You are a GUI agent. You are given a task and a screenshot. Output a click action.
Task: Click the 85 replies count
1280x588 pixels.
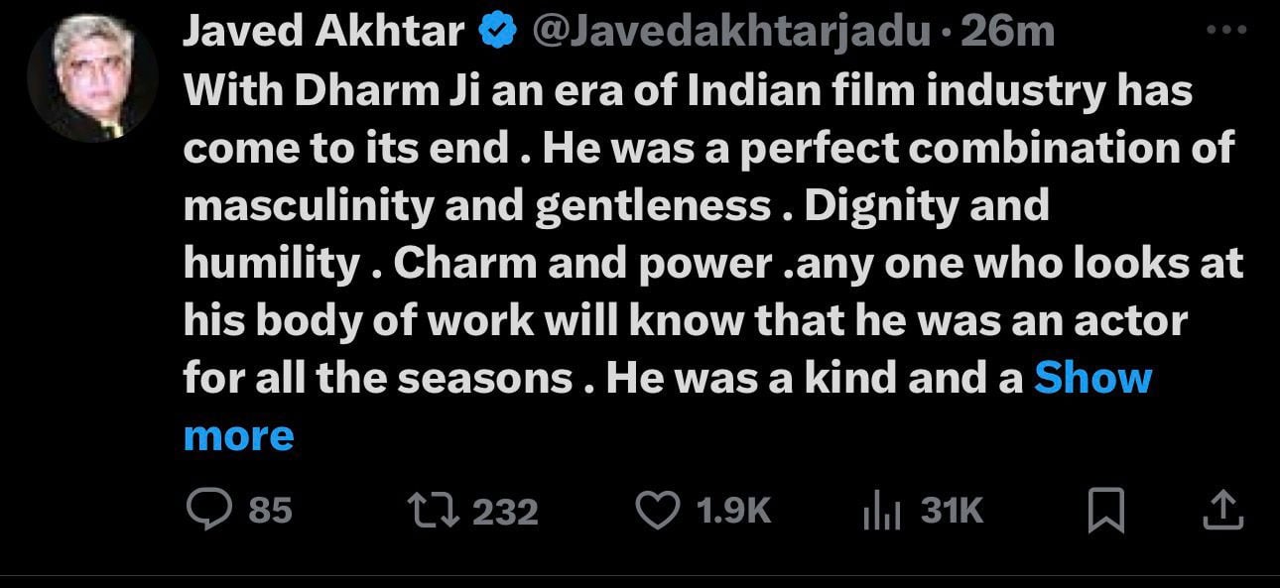point(270,511)
